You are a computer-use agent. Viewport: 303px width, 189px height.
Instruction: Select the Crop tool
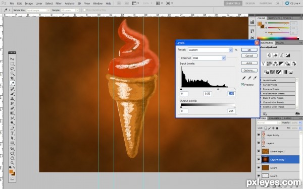coord(12,78)
